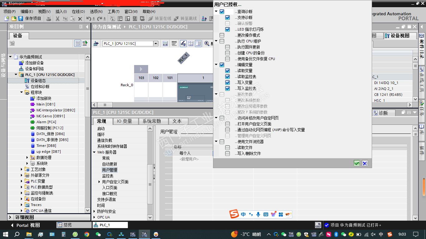The image size is (426, 239).
Task: Check the 执行固件更新 checkbox
Action: point(227,47)
